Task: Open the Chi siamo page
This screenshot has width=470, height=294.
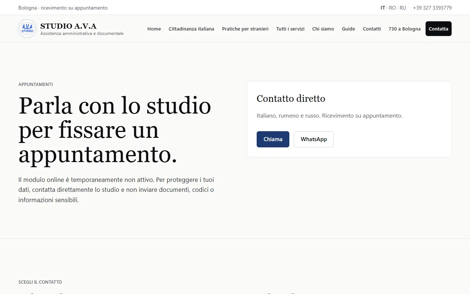Action: pos(323,29)
